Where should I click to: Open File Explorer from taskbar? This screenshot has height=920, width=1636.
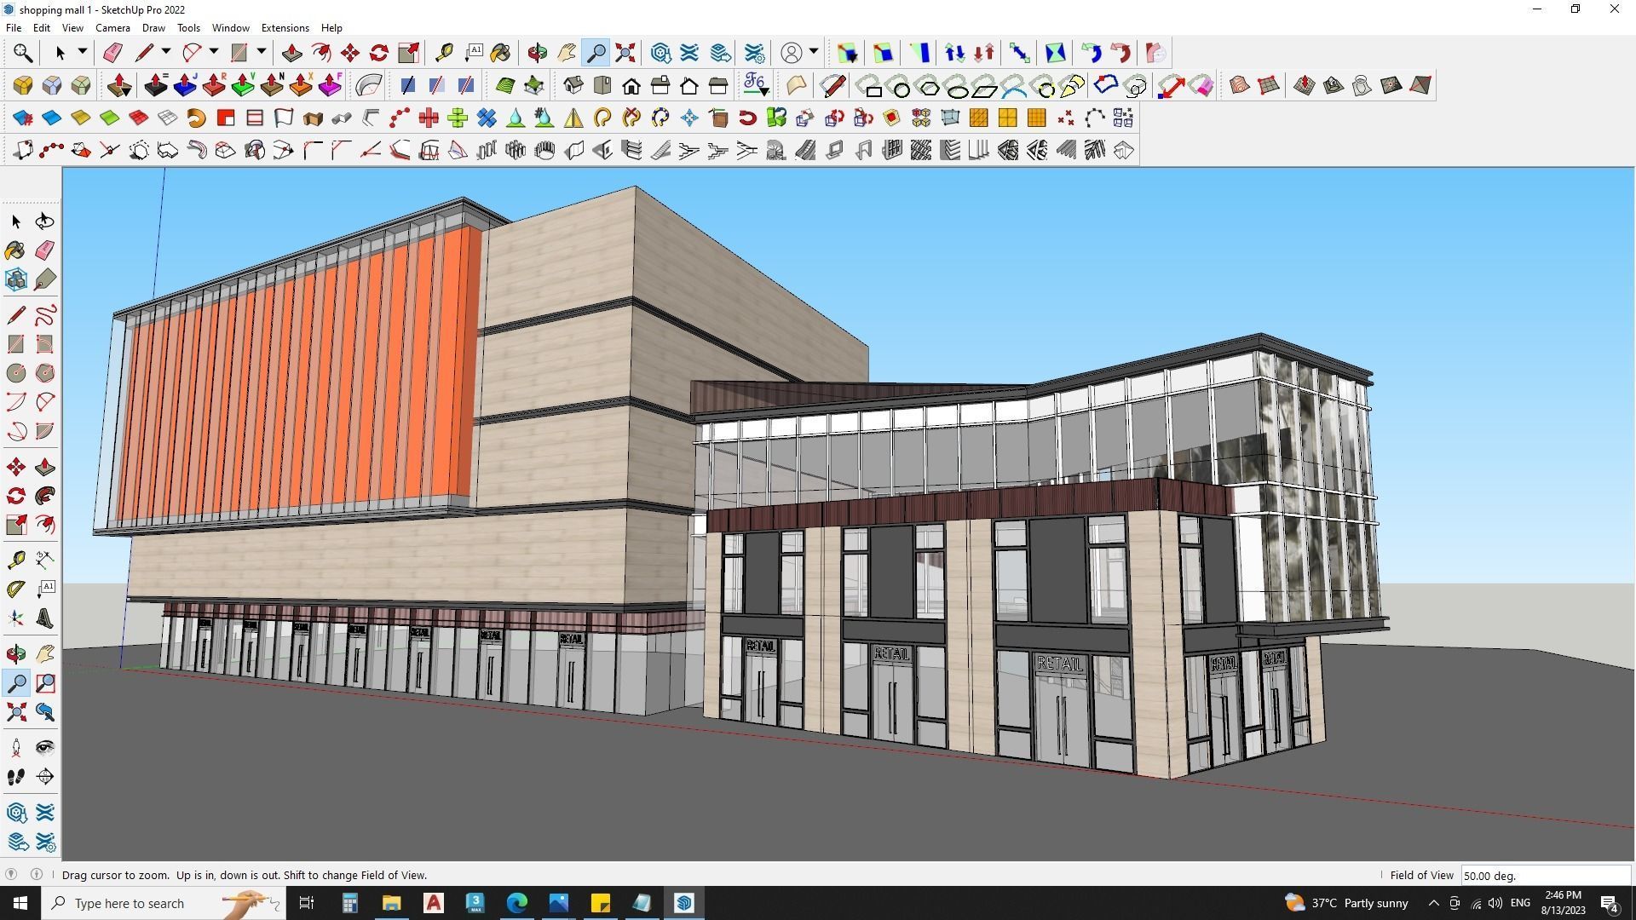pos(391,903)
